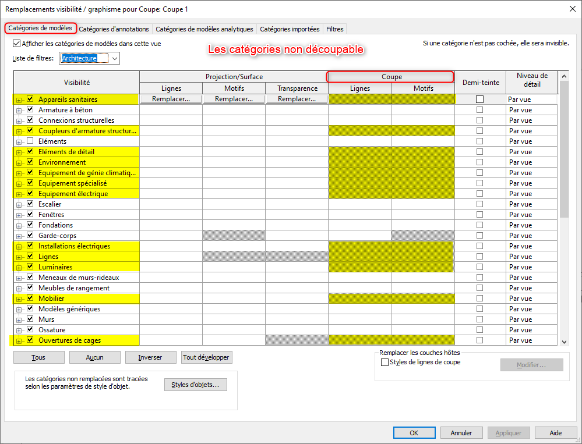The height and width of the screenshot is (444, 582).
Task: Open the Filtres tab
Action: (335, 29)
